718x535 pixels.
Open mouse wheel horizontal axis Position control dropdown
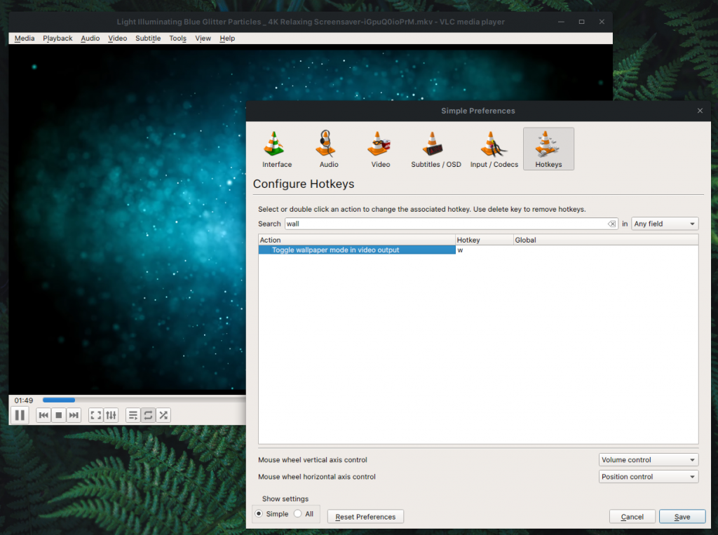[649, 477]
